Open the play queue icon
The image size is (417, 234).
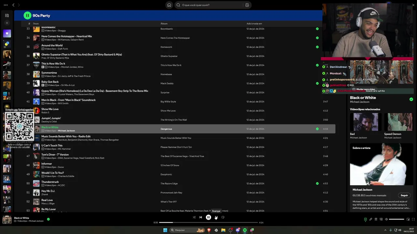click(376, 219)
